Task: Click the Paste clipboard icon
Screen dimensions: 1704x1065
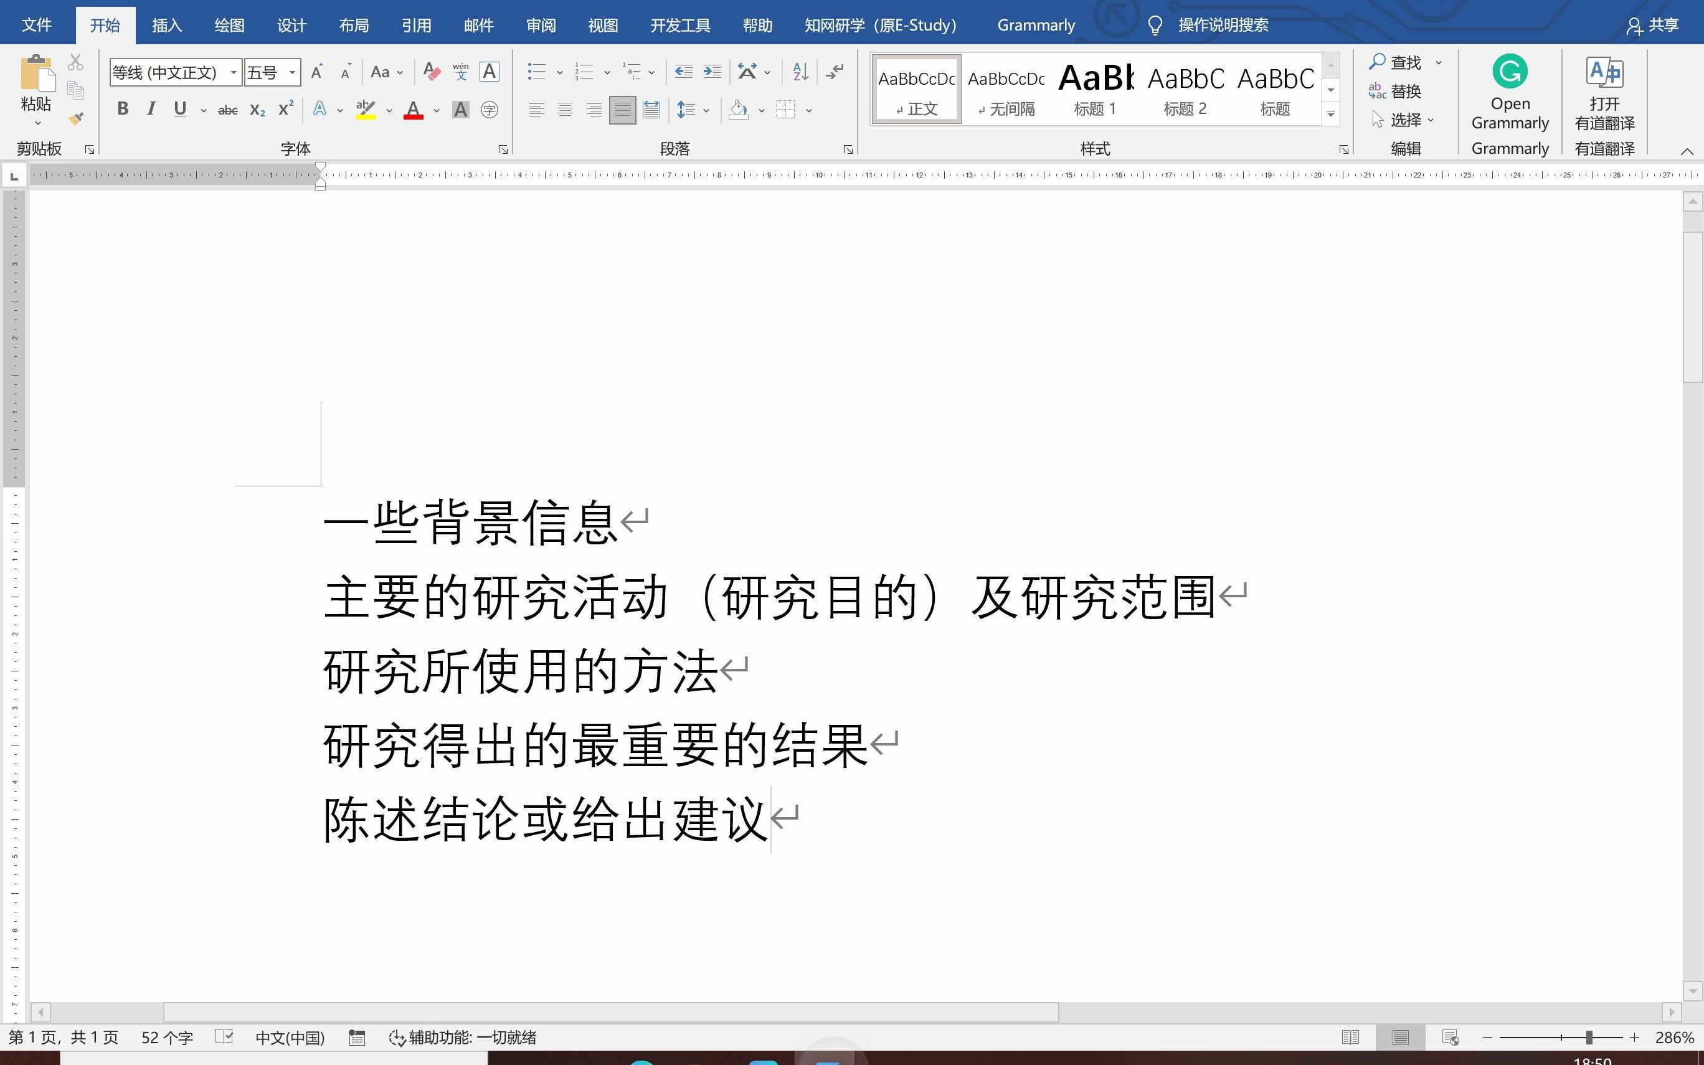Action: pyautogui.click(x=37, y=73)
